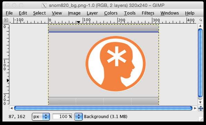206x125 pixels.
Task: Open the File menu
Action: pos(9,13)
